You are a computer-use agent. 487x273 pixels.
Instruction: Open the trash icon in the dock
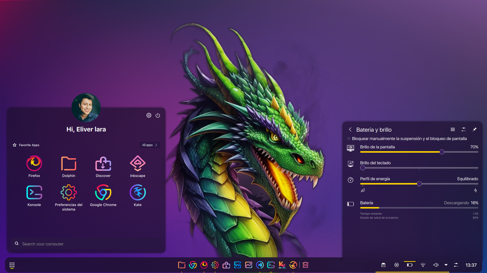click(x=305, y=265)
